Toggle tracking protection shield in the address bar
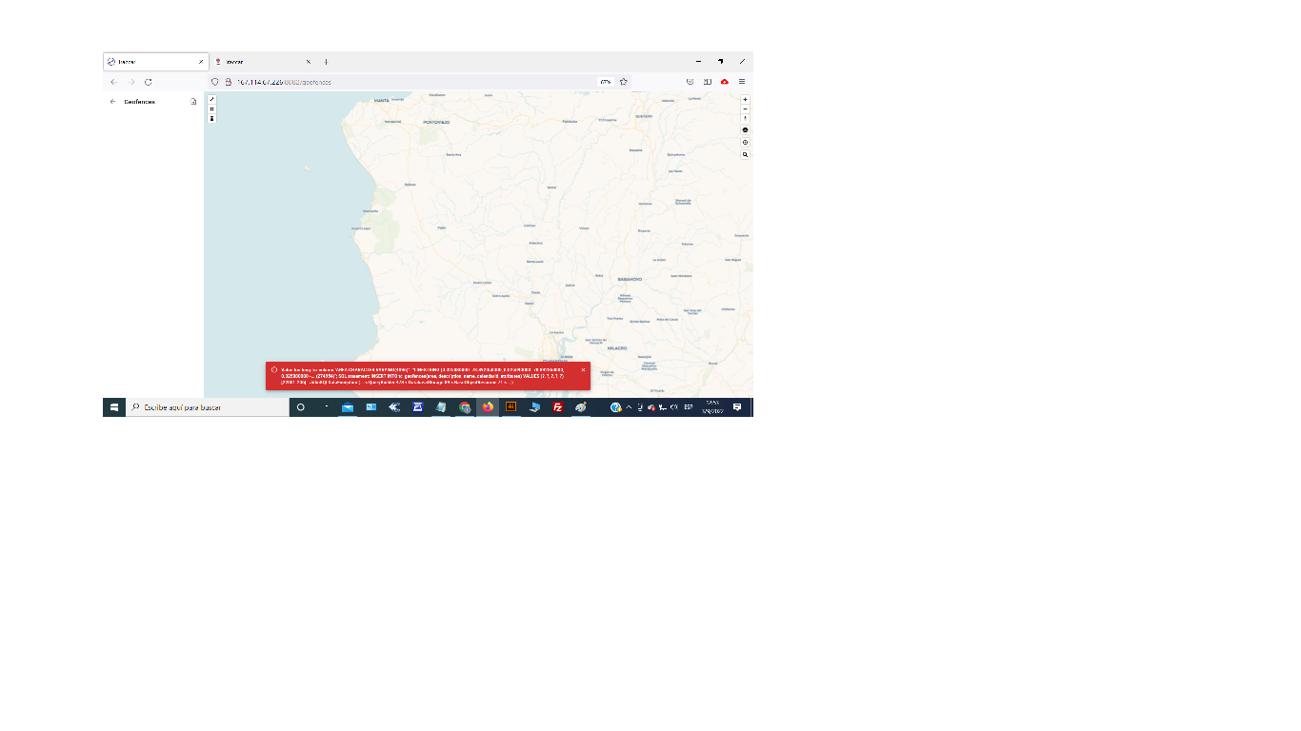This screenshot has height=731, width=1301. click(213, 82)
